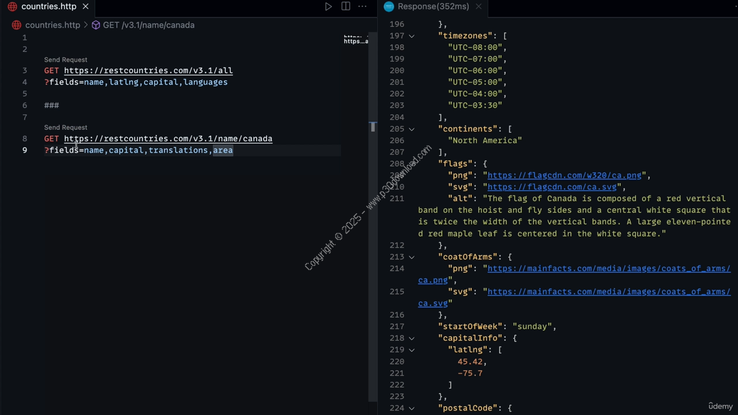Click the -75.7 longitude value
Viewport: 738px width, 415px height.
pyautogui.click(x=470, y=373)
